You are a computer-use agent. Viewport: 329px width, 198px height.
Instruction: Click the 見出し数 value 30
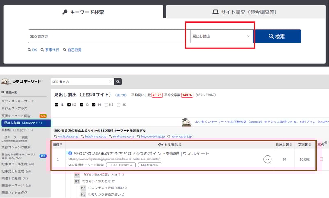click(284, 159)
